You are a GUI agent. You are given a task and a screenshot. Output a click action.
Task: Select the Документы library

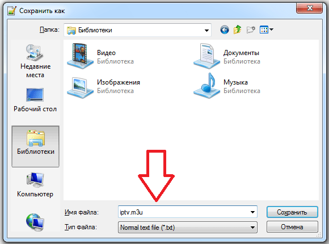point(227,56)
